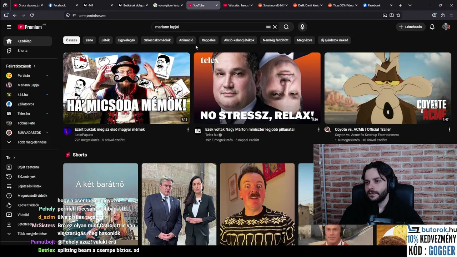Open the LatinPapucs channel link
457x257 pixels.
(84, 135)
